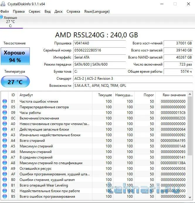This screenshot has height=203, width=195.
Task: Click the power-on count value 723 раз
Action: pyautogui.click(x=178, y=64)
